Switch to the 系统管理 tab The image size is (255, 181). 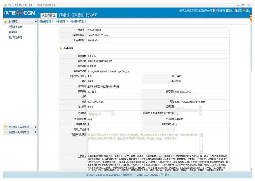point(78,15)
